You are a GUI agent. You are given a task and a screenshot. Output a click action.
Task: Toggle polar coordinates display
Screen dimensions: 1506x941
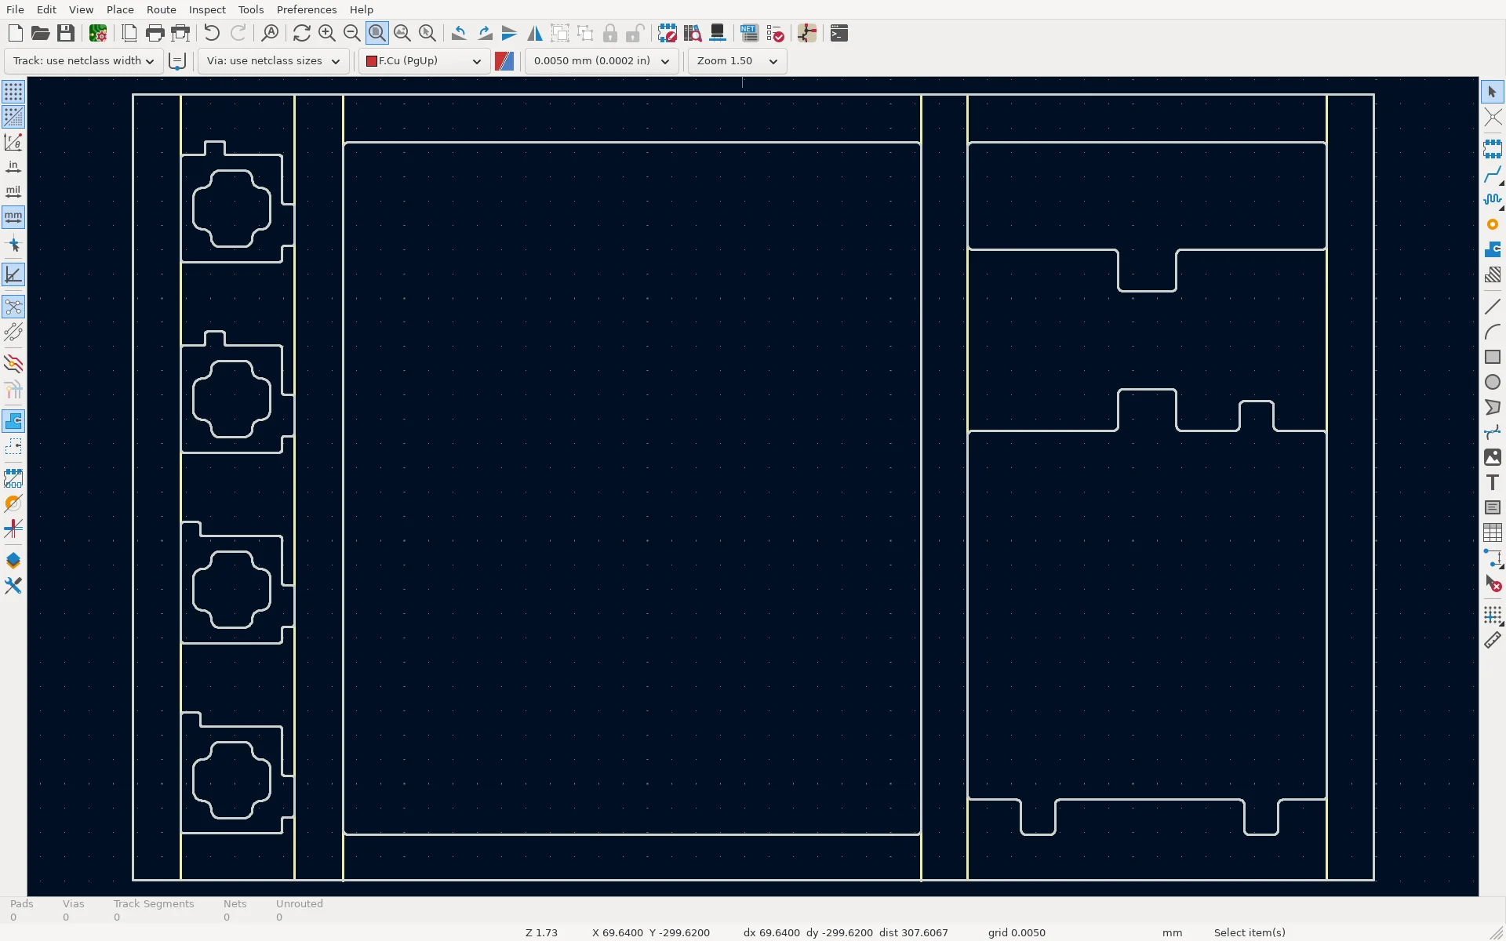13,142
